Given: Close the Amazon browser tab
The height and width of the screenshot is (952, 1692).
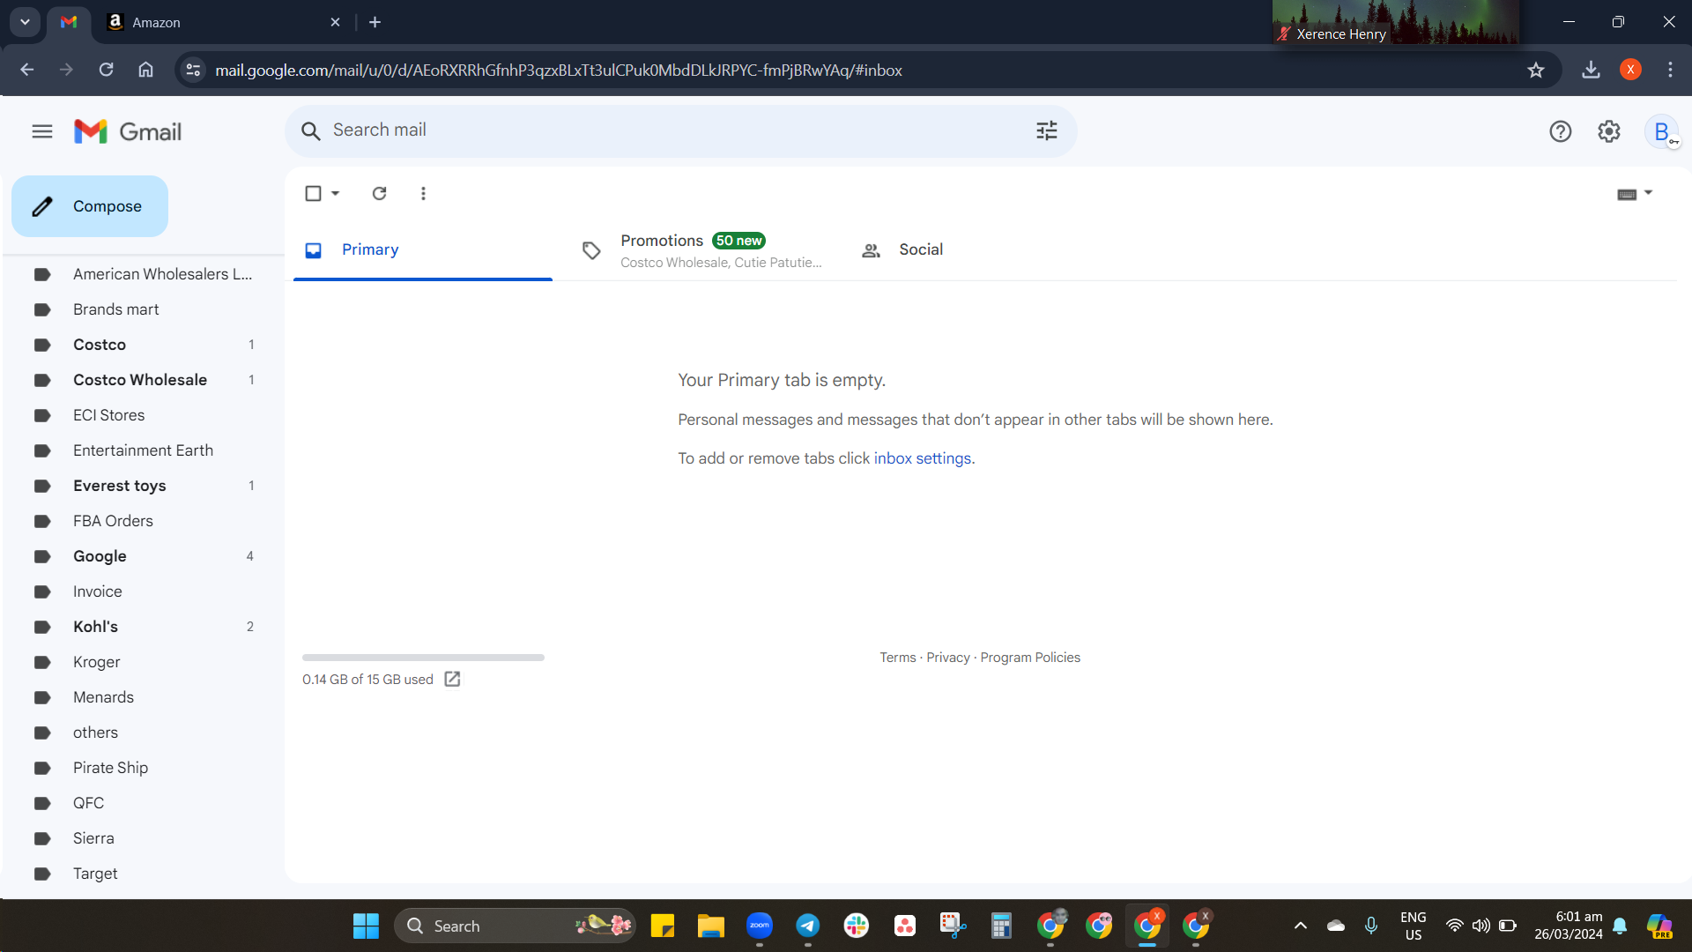Looking at the screenshot, I should pos(335,22).
